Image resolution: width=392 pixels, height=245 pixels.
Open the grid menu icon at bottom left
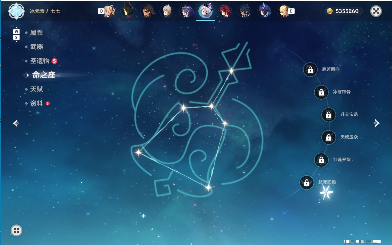tap(17, 230)
